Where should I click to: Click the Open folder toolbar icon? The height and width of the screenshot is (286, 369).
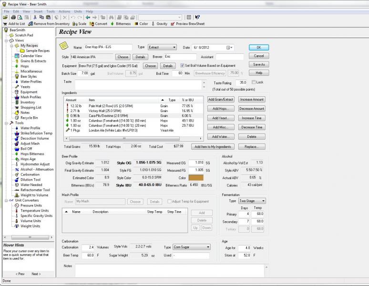tap(5, 18)
